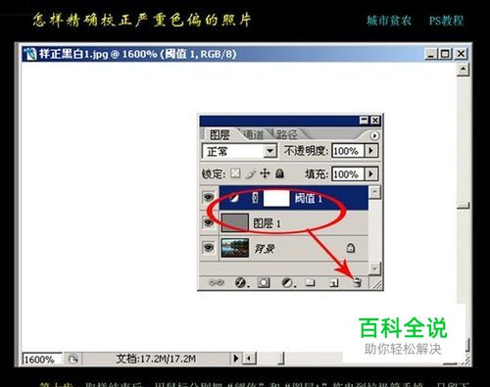
Task: Click the delete layer trash icon
Action: 358,282
